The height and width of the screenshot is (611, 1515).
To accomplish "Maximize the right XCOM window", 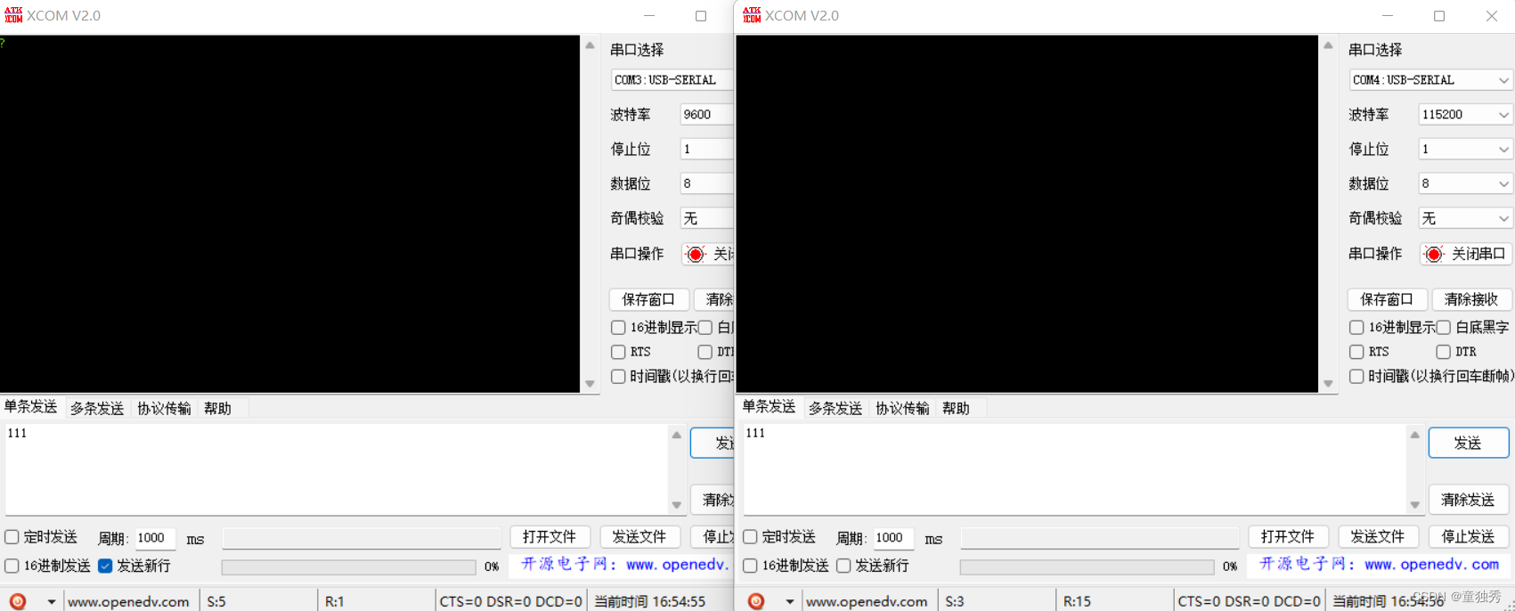I will click(1439, 16).
